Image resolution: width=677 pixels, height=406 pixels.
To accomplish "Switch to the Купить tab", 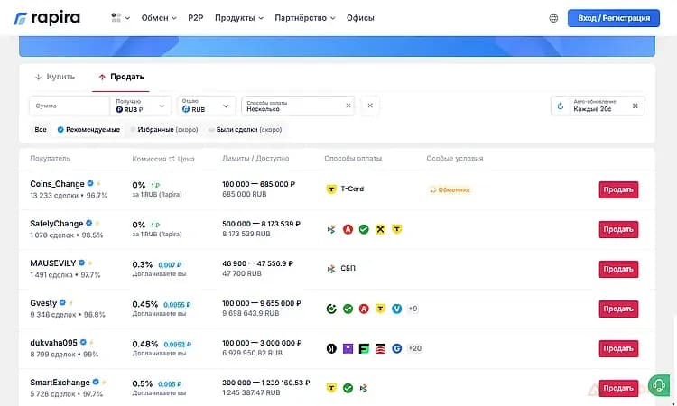I will 55,77.
